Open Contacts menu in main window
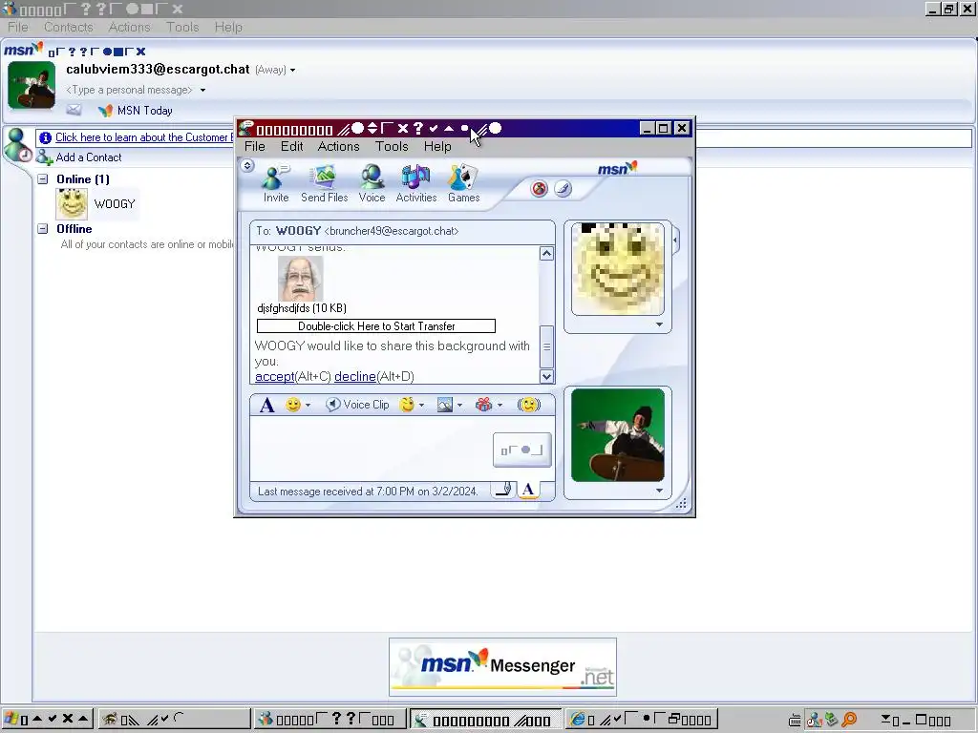Screen dimensions: 978x733 69,28
